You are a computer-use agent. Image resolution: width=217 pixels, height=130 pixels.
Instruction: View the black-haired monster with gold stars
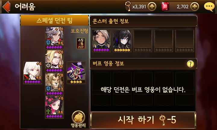coord(122,41)
